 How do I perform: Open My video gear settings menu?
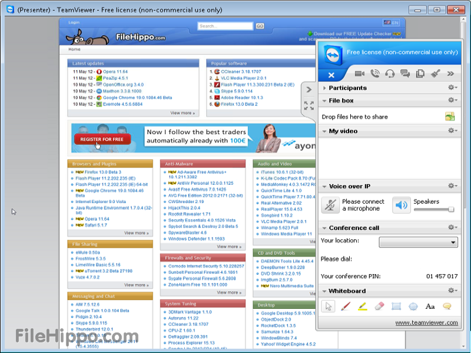pos(452,130)
